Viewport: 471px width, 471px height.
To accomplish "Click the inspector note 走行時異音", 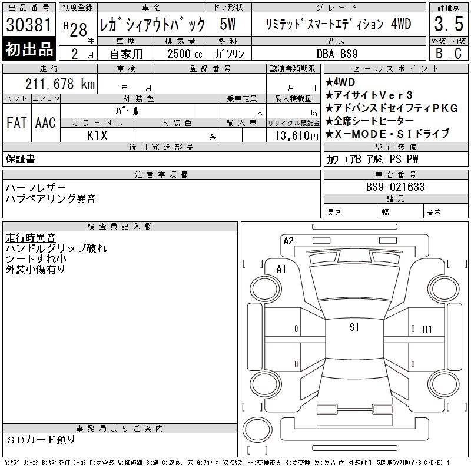I will (31, 238).
